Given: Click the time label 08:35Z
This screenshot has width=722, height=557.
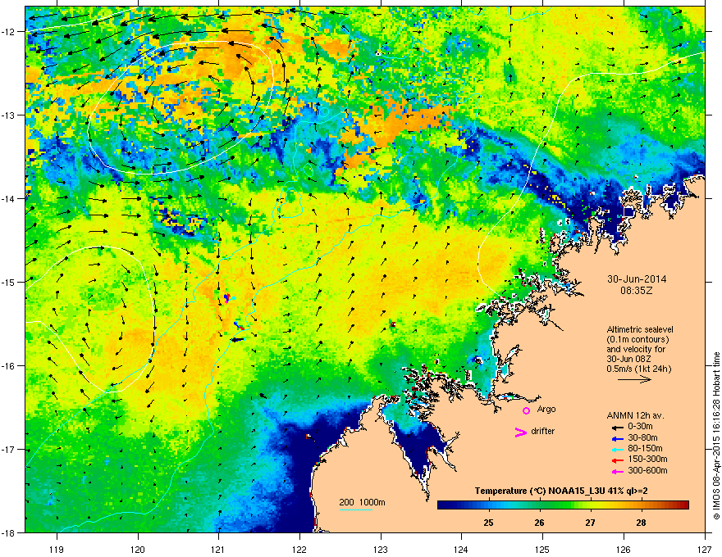Looking at the screenshot, I should (x=637, y=291).
